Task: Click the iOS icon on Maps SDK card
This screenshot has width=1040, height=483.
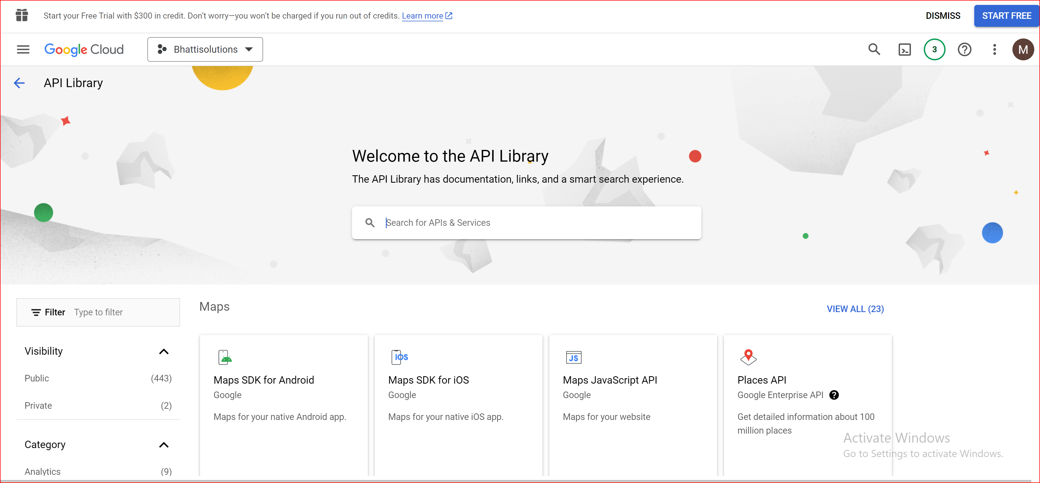Action: pos(400,357)
